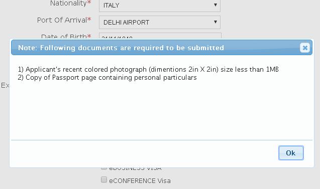The height and width of the screenshot is (189, 320).
Task: Click the cut-off Ex label at left
Action: 5,85
